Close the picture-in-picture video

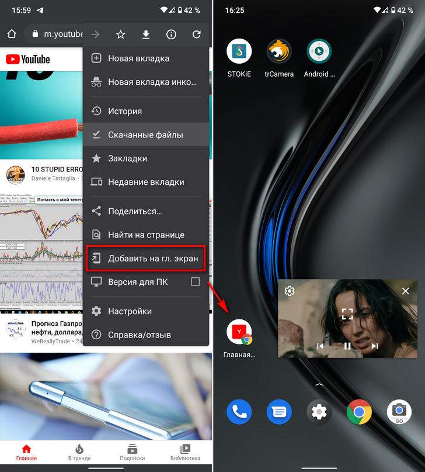pos(406,291)
